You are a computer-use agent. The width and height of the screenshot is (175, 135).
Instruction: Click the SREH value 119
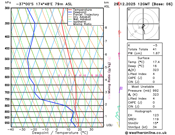click(x=156, y=119)
